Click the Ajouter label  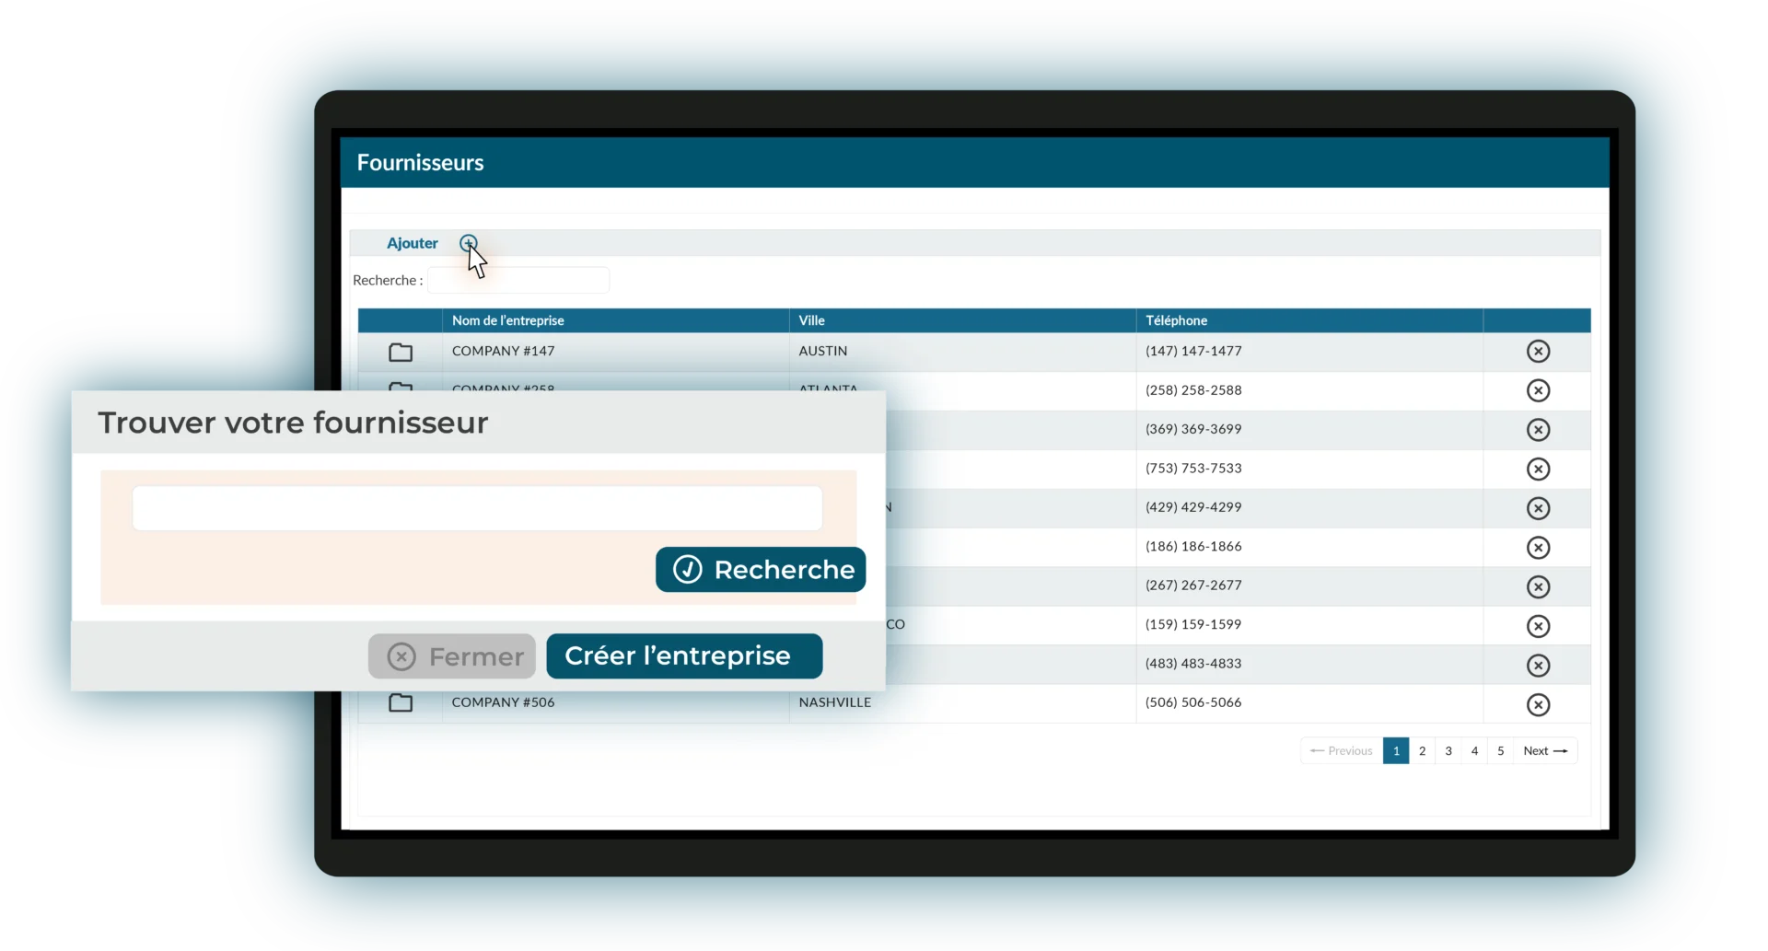413,243
